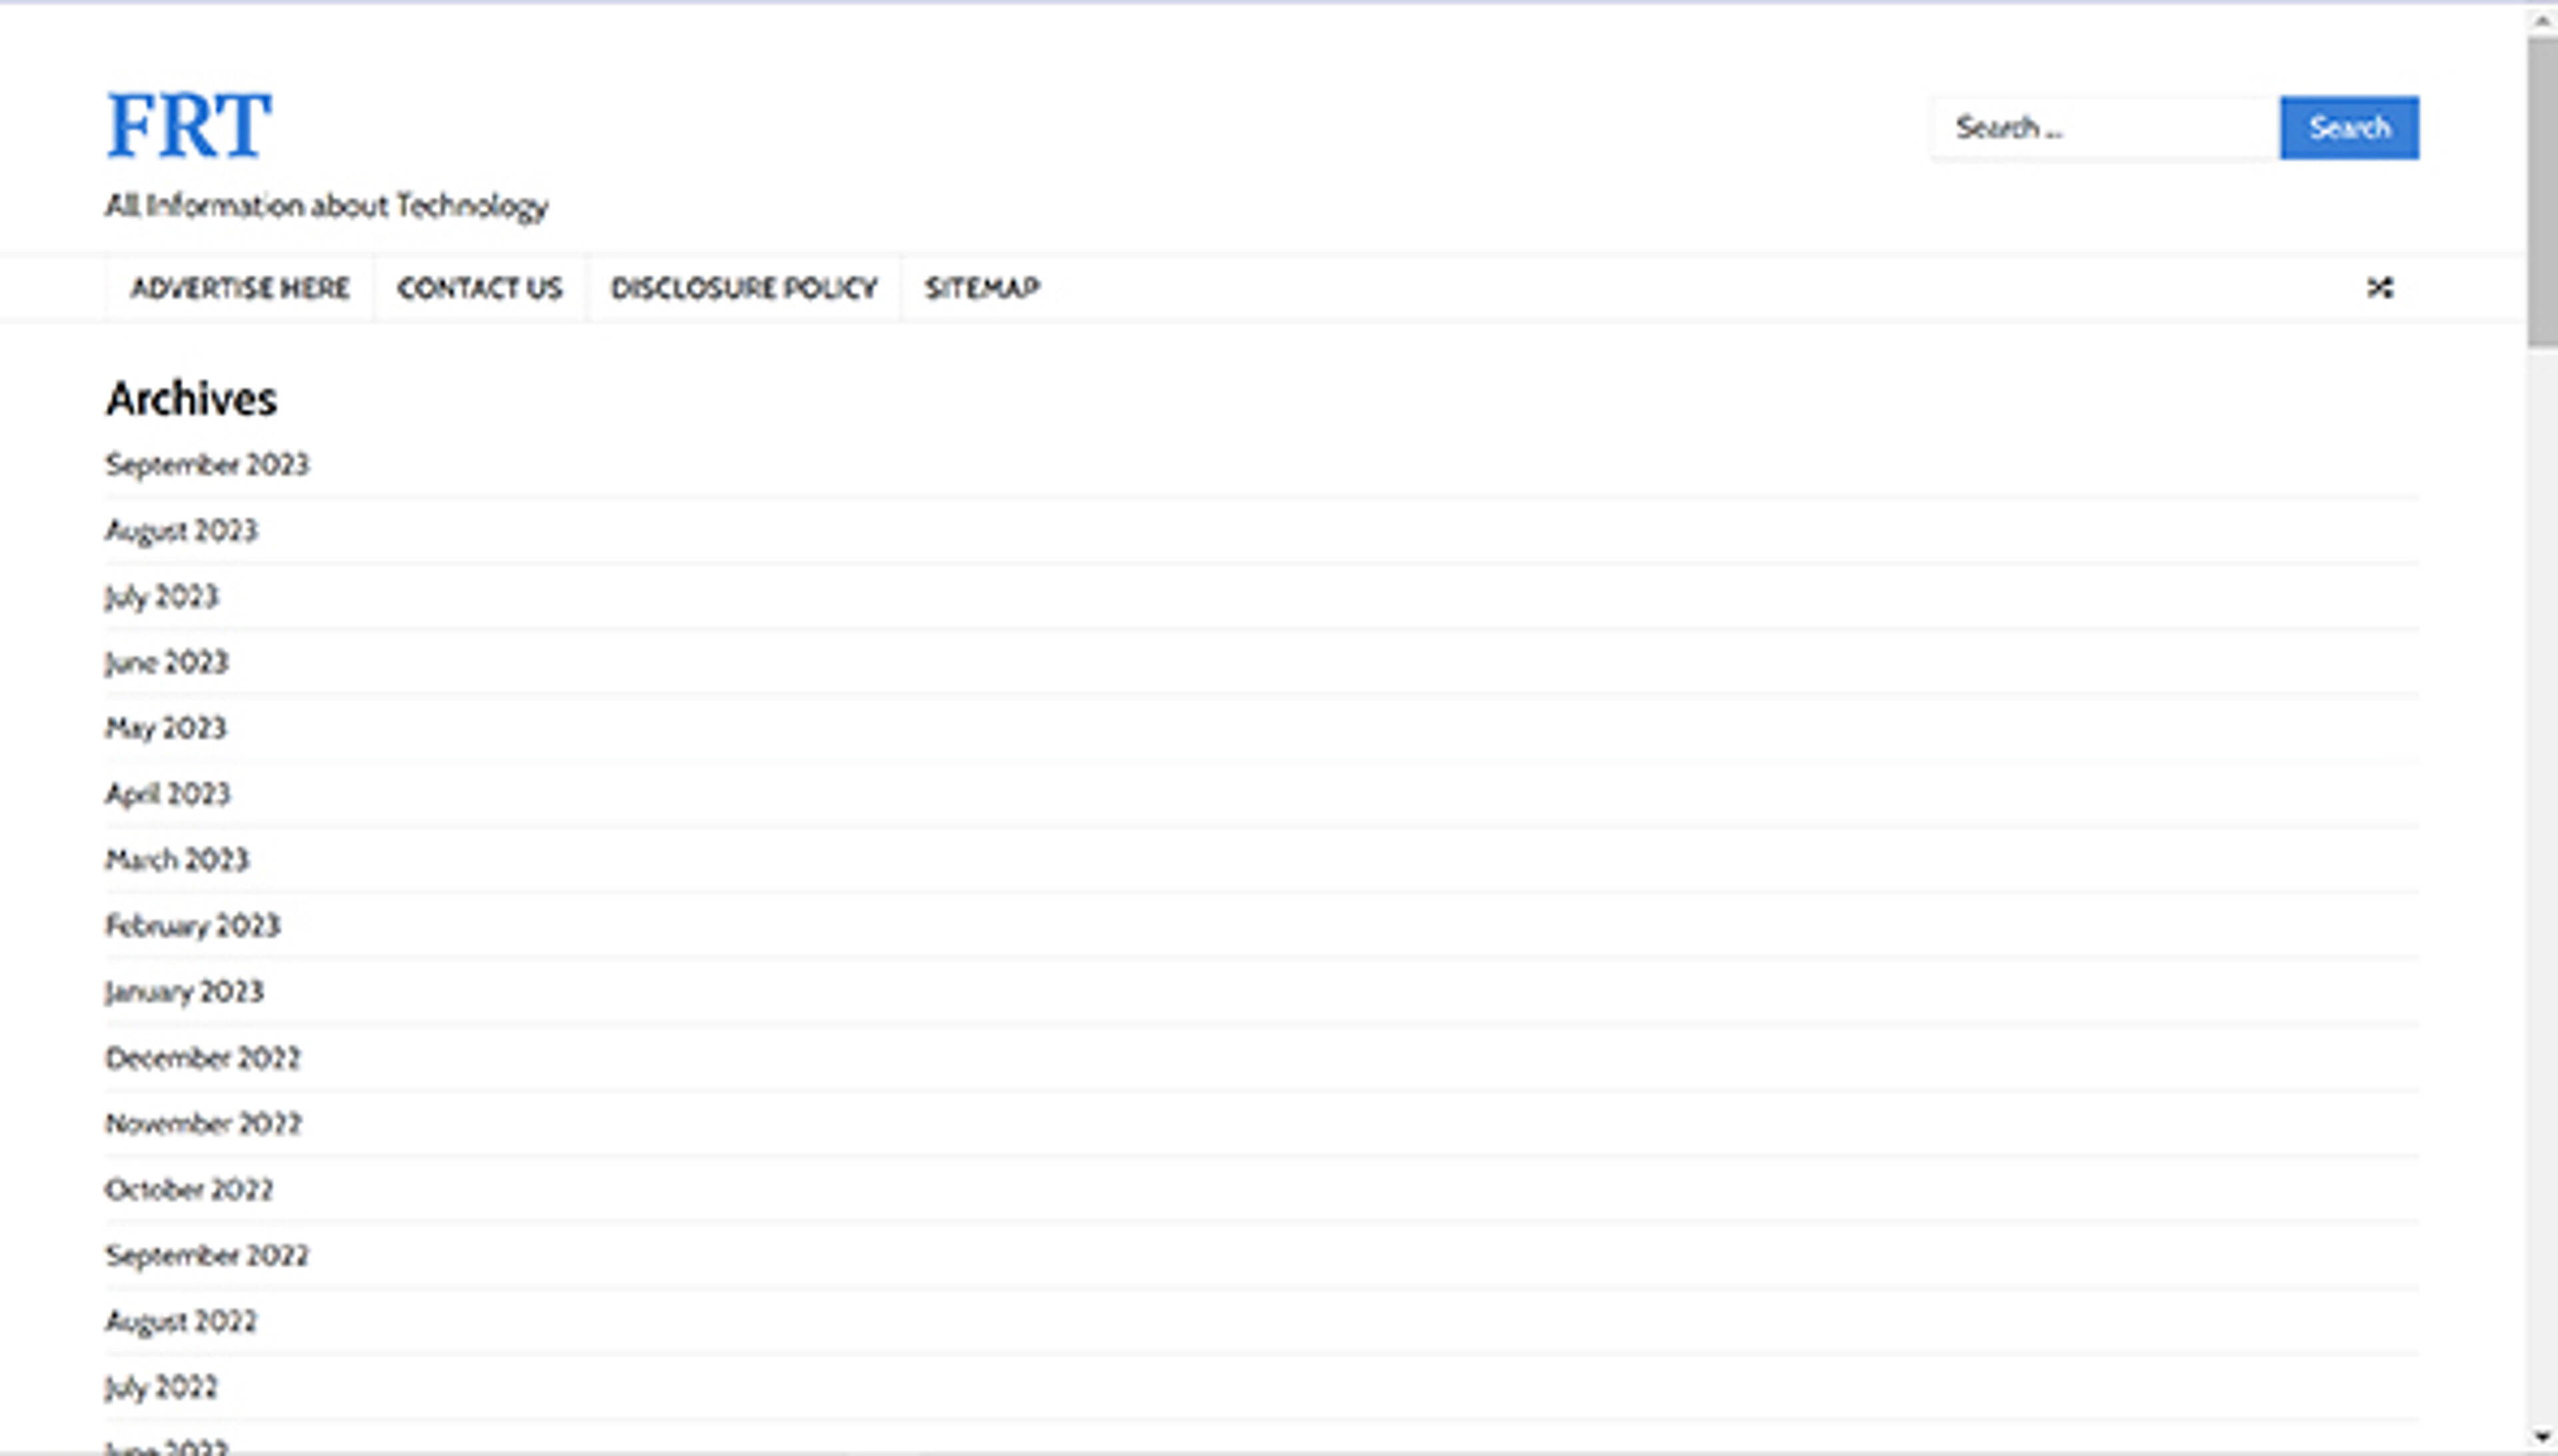2558x1456 pixels.
Task: Open the Contact Us page
Action: point(480,288)
